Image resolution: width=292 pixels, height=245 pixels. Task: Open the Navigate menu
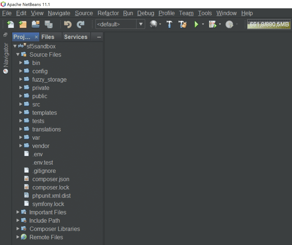click(x=59, y=13)
